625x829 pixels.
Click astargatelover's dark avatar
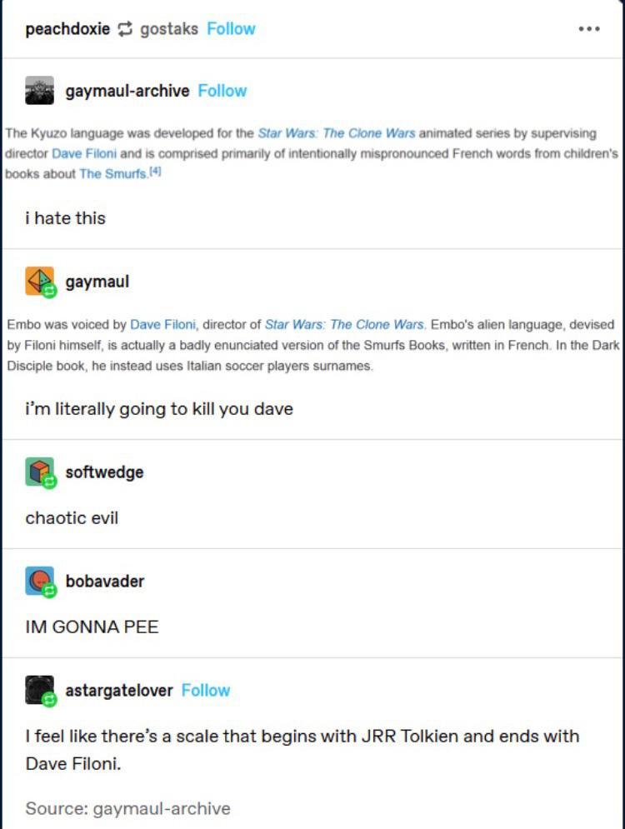click(40, 690)
